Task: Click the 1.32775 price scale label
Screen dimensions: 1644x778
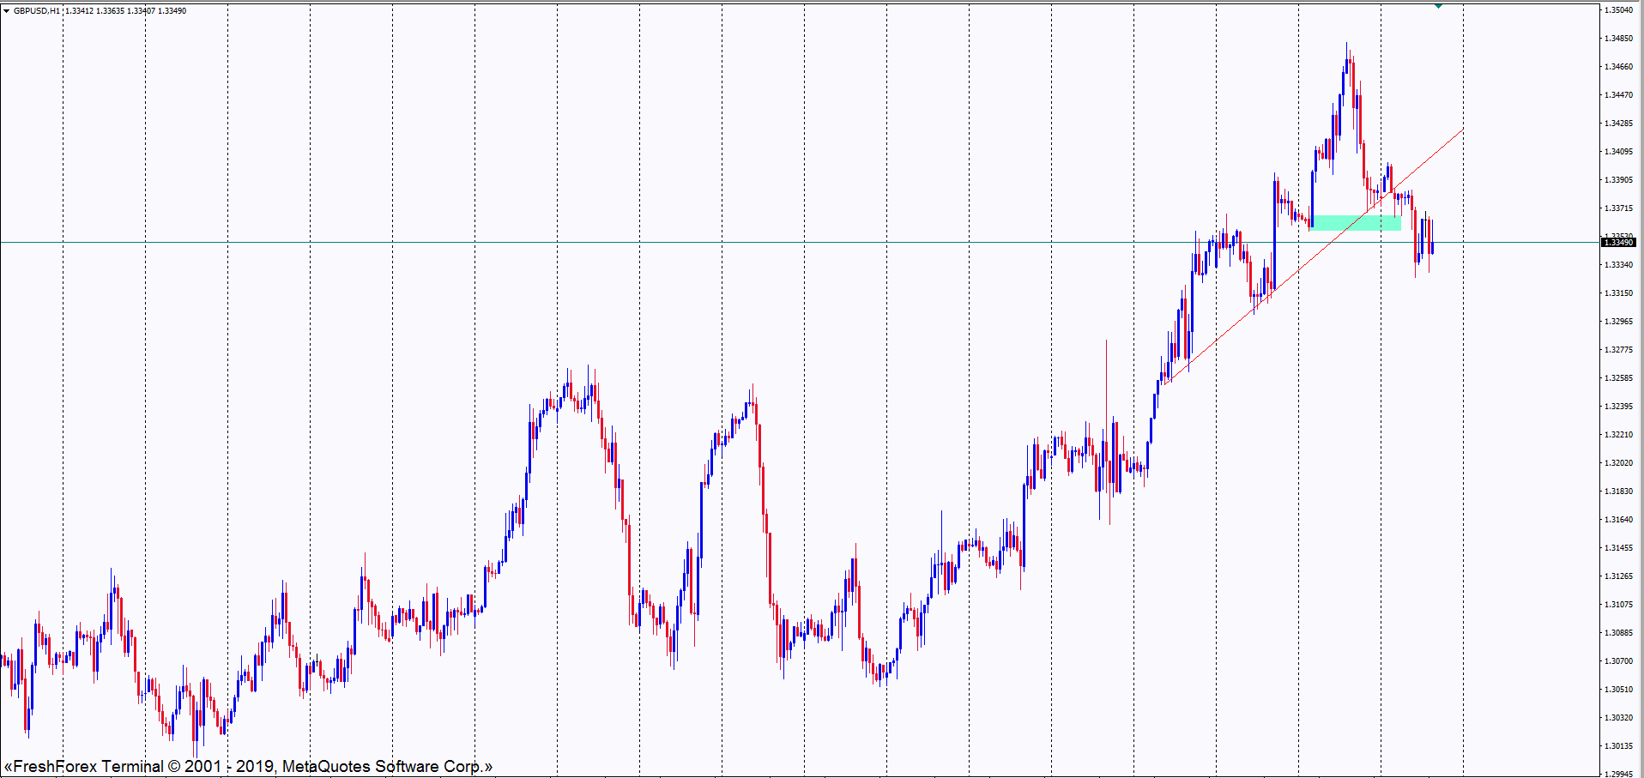Action: 1618,350
